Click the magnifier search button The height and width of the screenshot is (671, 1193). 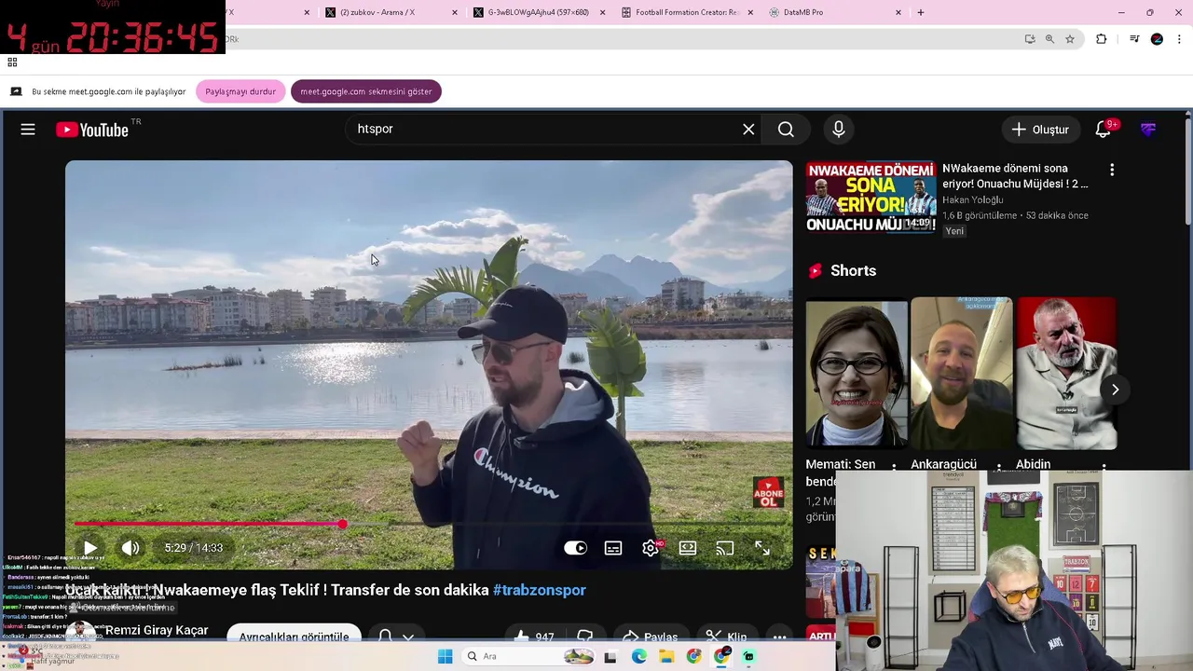[786, 130]
